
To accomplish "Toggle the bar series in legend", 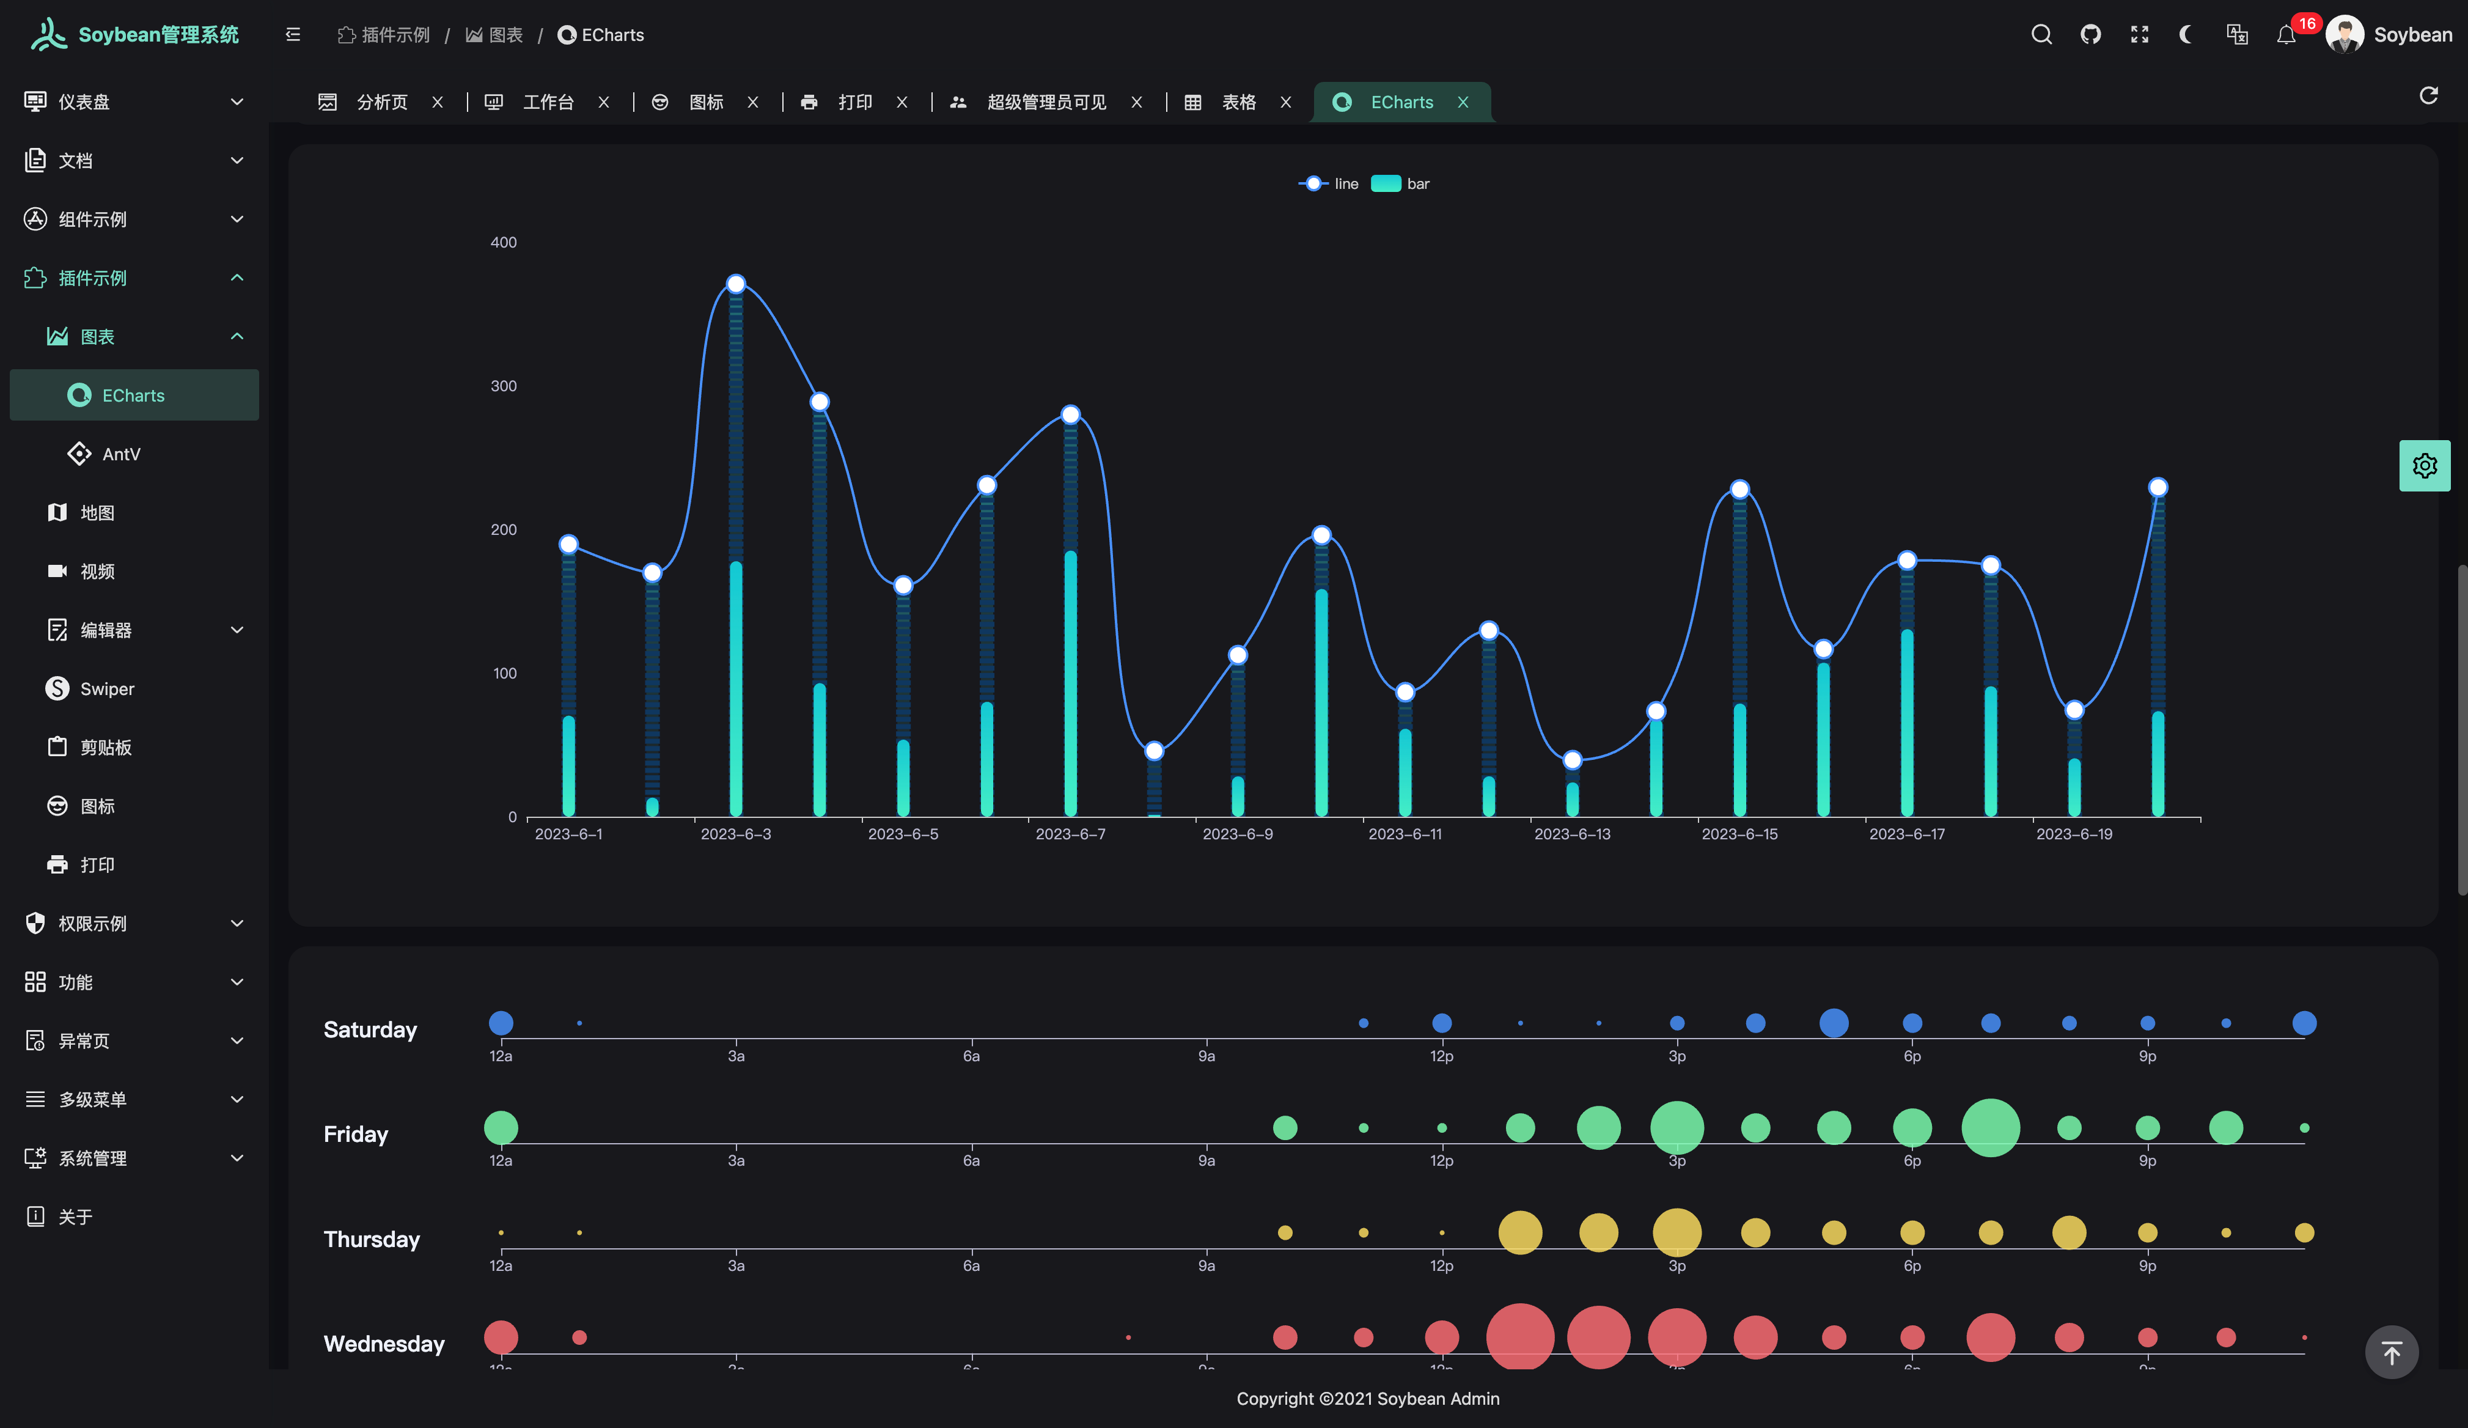I will pos(1400,184).
